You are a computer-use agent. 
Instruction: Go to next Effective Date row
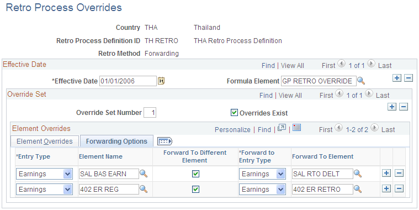(x=370, y=64)
